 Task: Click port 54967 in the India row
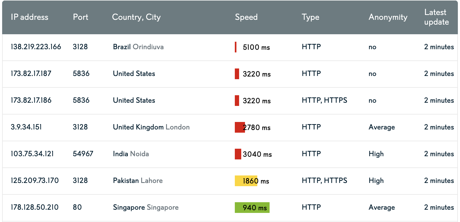click(83, 154)
